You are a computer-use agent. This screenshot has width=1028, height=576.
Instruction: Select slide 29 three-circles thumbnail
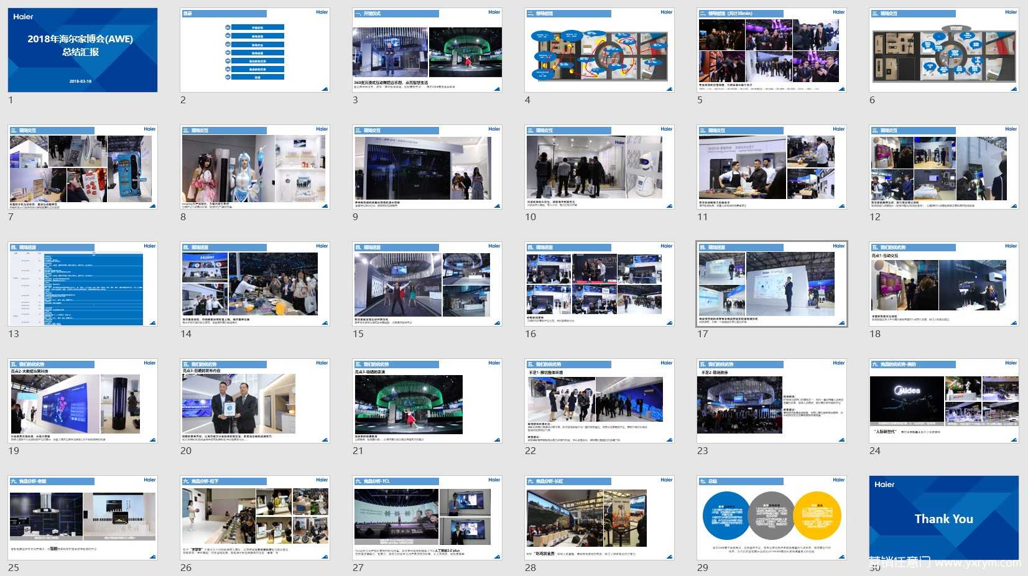tap(772, 518)
